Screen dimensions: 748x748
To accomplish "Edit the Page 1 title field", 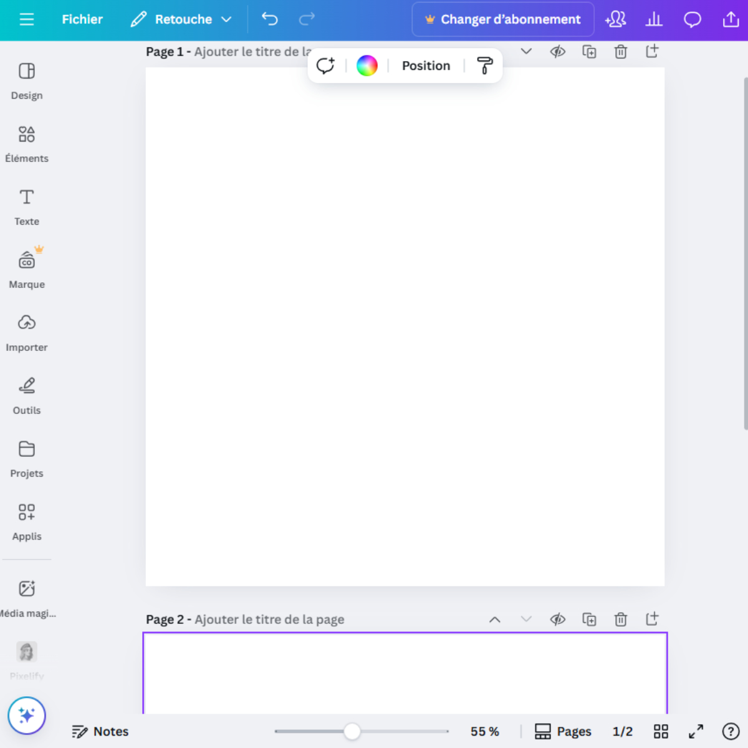I will coord(252,52).
